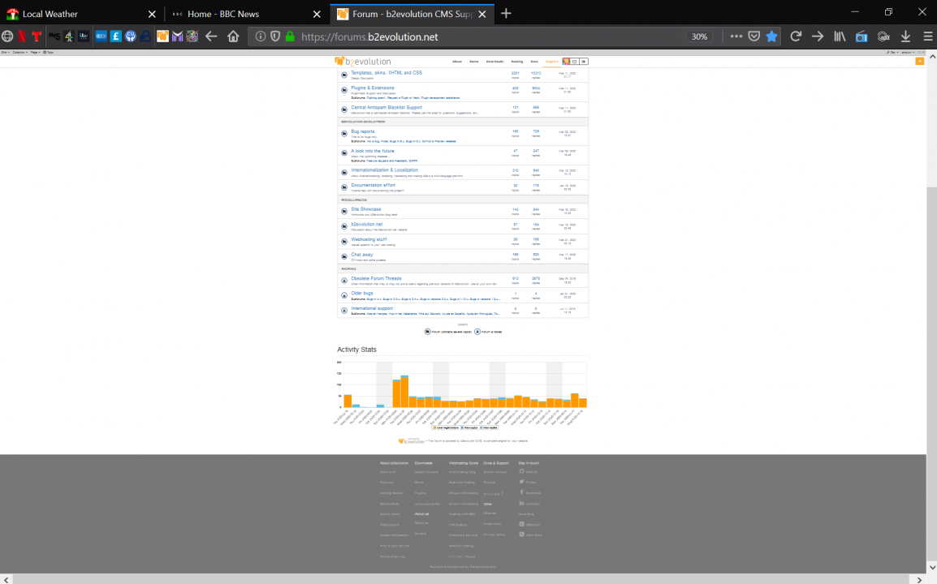Click the blue radio toolbar icon
This screenshot has height=584, width=937.
tap(861, 36)
